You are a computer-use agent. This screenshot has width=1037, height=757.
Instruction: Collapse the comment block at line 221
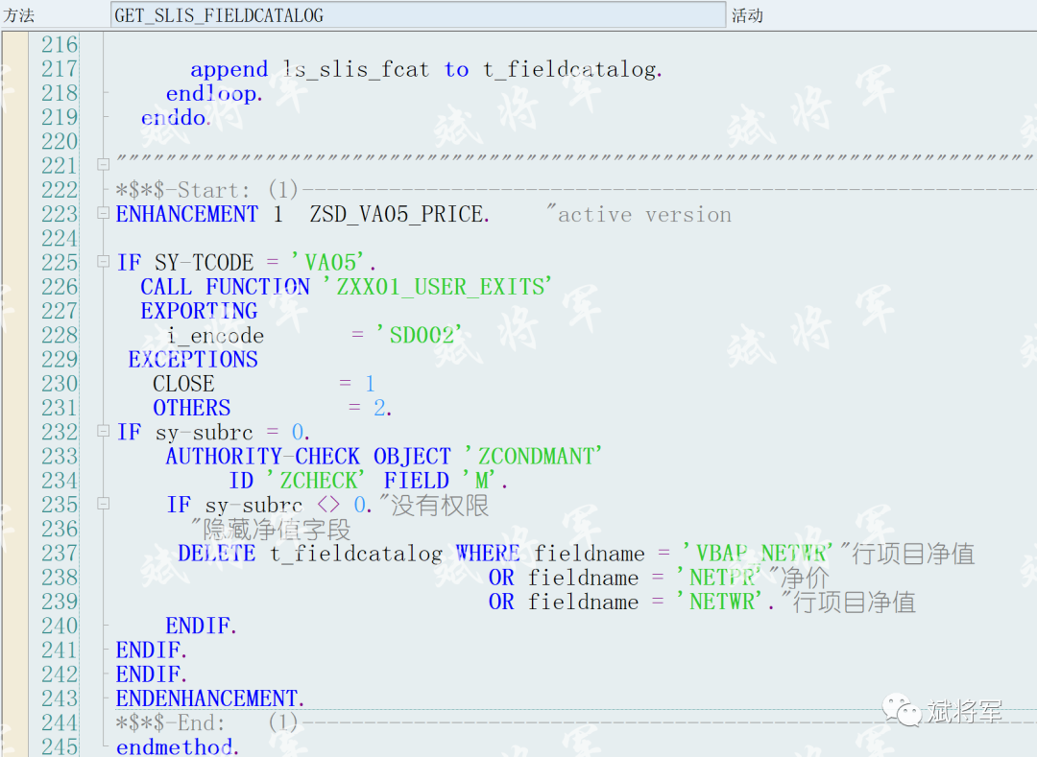(103, 164)
